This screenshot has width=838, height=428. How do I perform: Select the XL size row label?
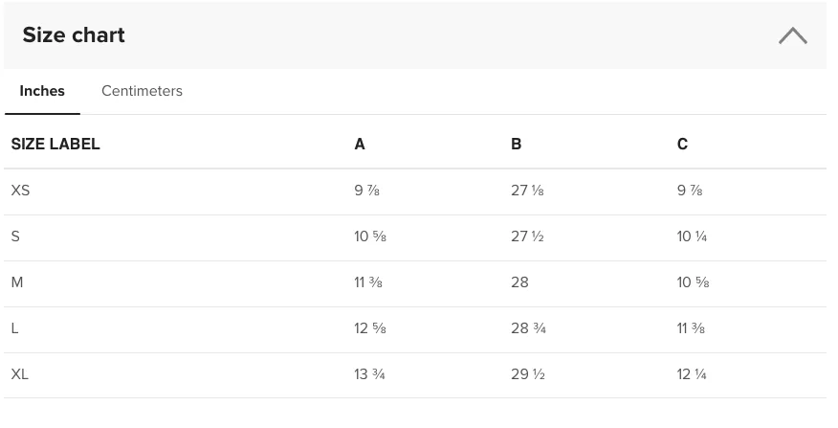point(20,374)
